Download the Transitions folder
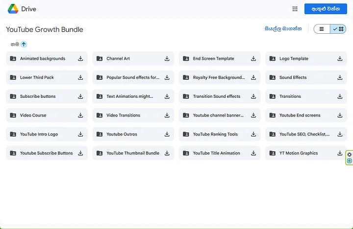This screenshot has width=353, height=229. [x=340, y=96]
